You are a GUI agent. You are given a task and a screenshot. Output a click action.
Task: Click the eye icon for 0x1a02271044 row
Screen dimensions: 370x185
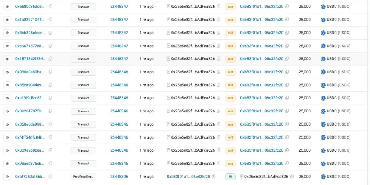[x=7, y=20]
